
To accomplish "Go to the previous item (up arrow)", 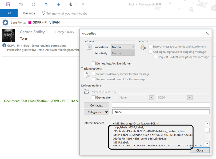I will point(46,4).
